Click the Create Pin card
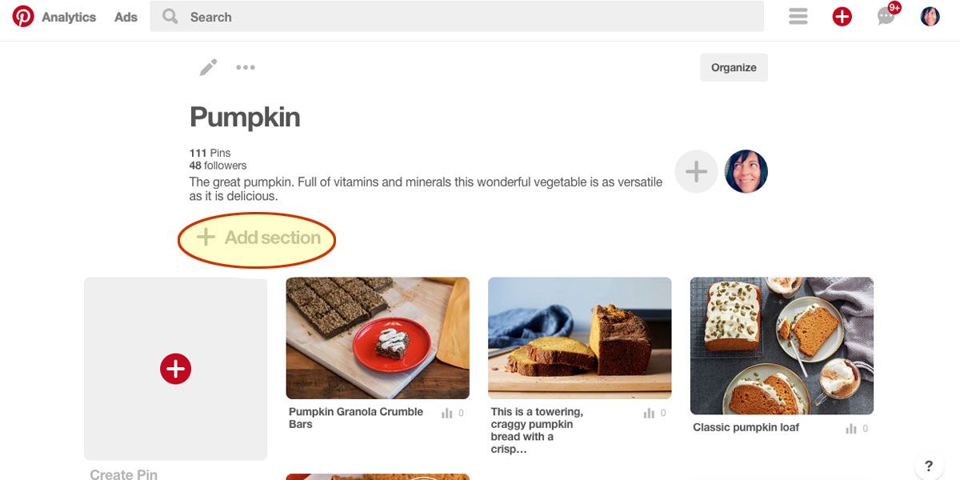The height and width of the screenshot is (480, 960). tap(175, 368)
